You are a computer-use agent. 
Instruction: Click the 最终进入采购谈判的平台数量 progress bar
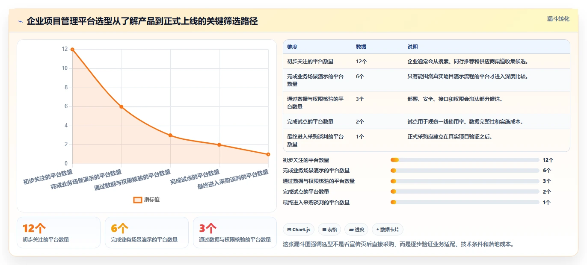point(465,203)
